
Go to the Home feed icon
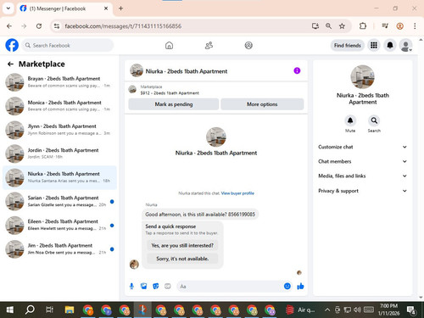[x=169, y=45]
